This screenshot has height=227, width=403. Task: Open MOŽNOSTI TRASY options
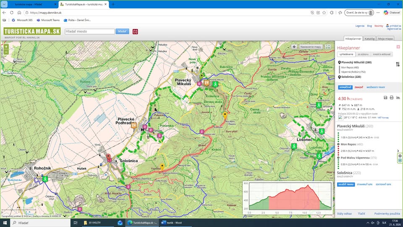click(x=376, y=87)
